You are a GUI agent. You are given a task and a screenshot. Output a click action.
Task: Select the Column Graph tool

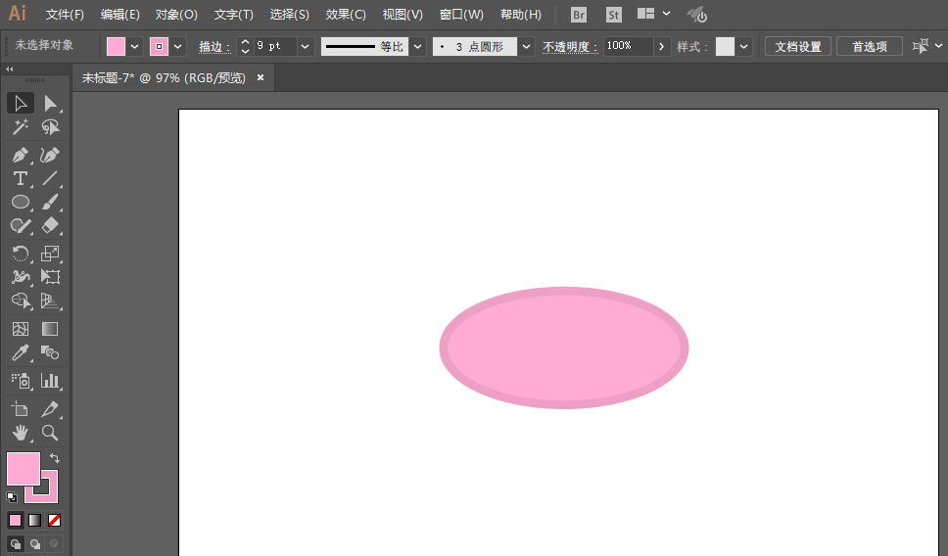pos(50,381)
